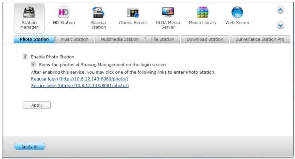This screenshot has width=295, height=159.
Task: Open the Station Manager icon
Action: click(29, 18)
